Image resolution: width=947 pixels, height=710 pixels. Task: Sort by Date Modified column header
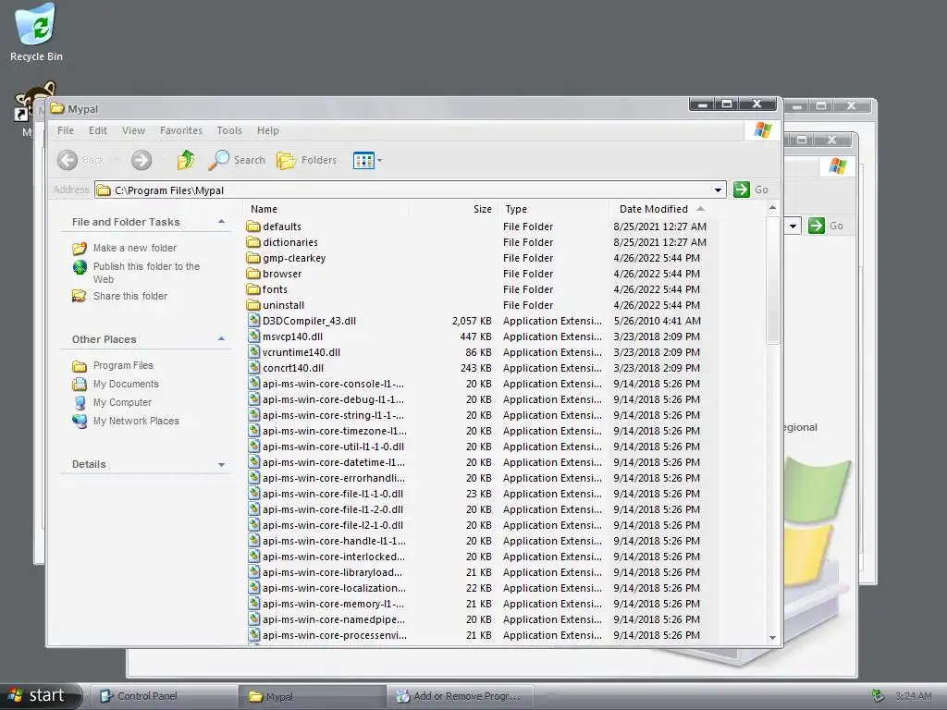663,209
